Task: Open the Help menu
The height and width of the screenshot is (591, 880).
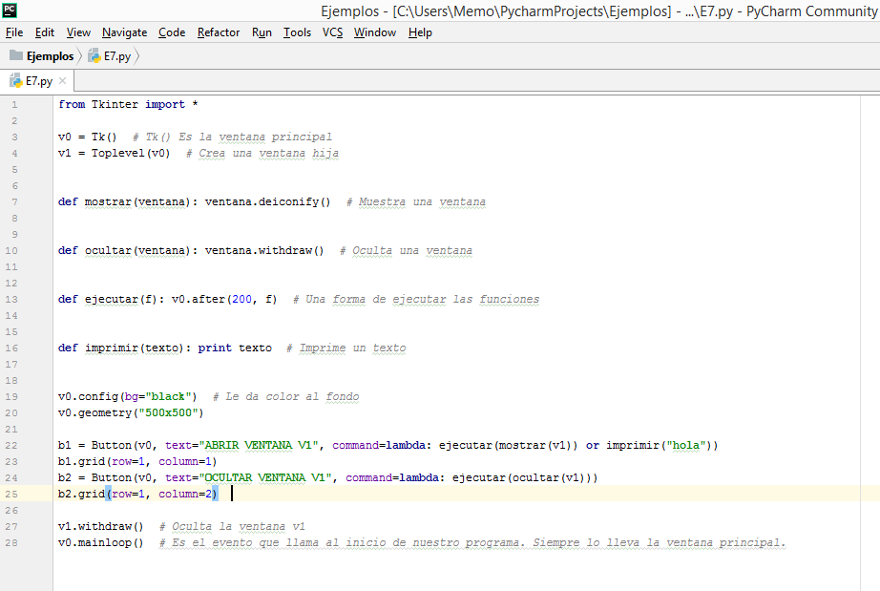Action: click(x=419, y=32)
